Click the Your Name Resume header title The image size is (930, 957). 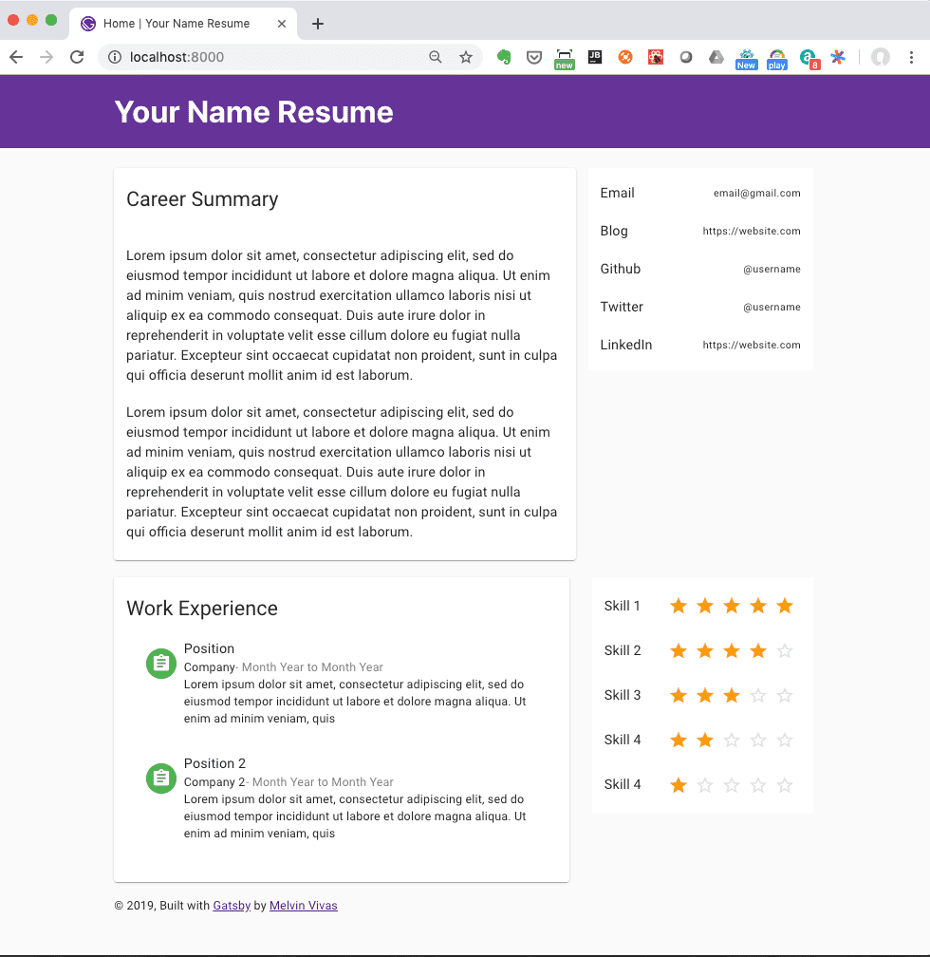(x=254, y=112)
